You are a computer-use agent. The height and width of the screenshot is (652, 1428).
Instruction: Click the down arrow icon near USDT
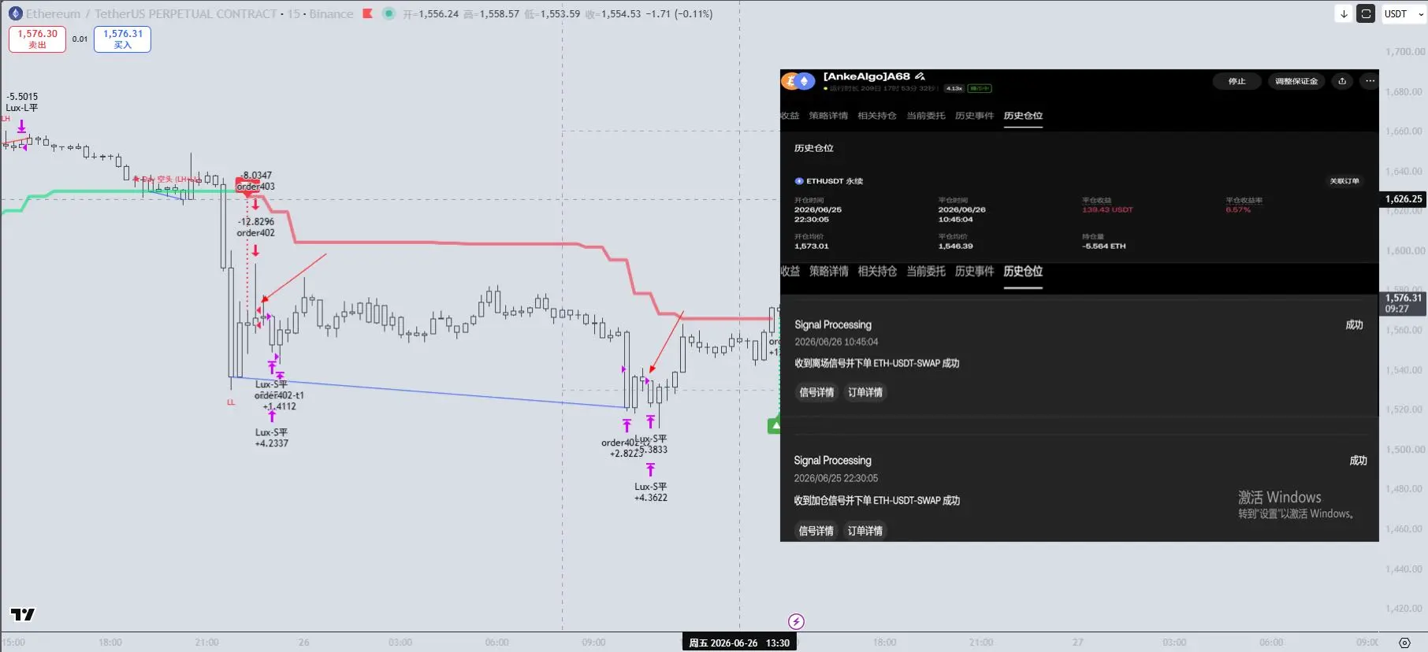(x=1344, y=13)
